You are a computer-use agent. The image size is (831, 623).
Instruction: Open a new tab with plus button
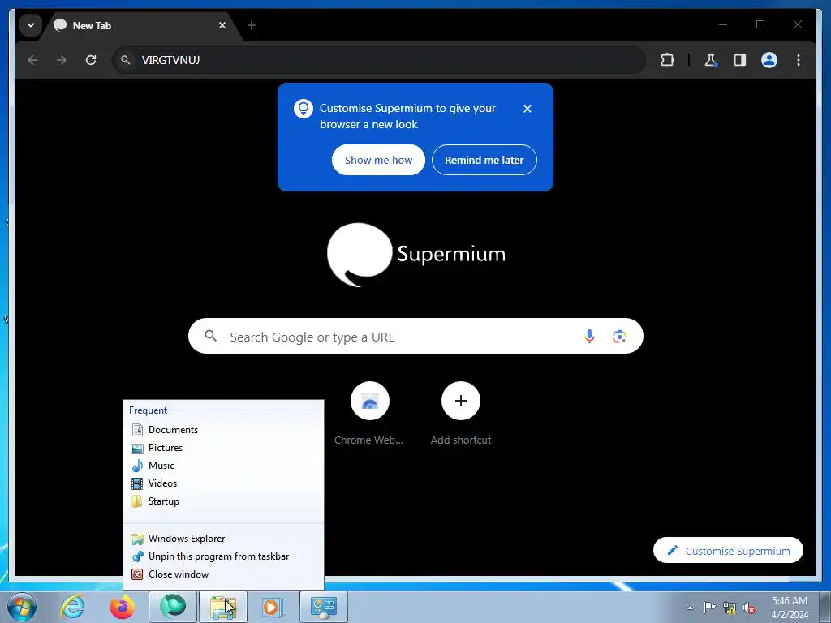point(252,25)
